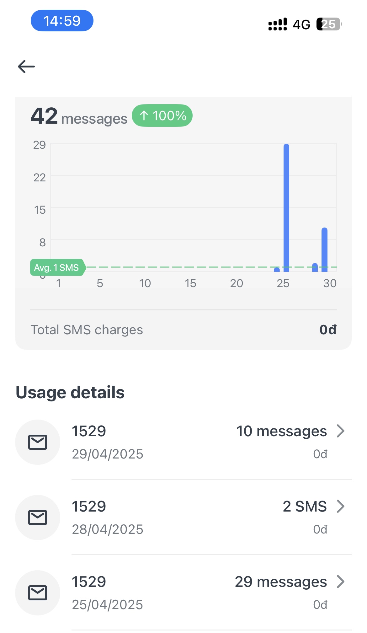
Task: Expand the 2 SMS entry chevron
Action: tap(341, 506)
